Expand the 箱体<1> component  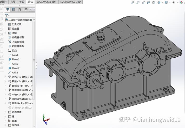tap(6, 77)
